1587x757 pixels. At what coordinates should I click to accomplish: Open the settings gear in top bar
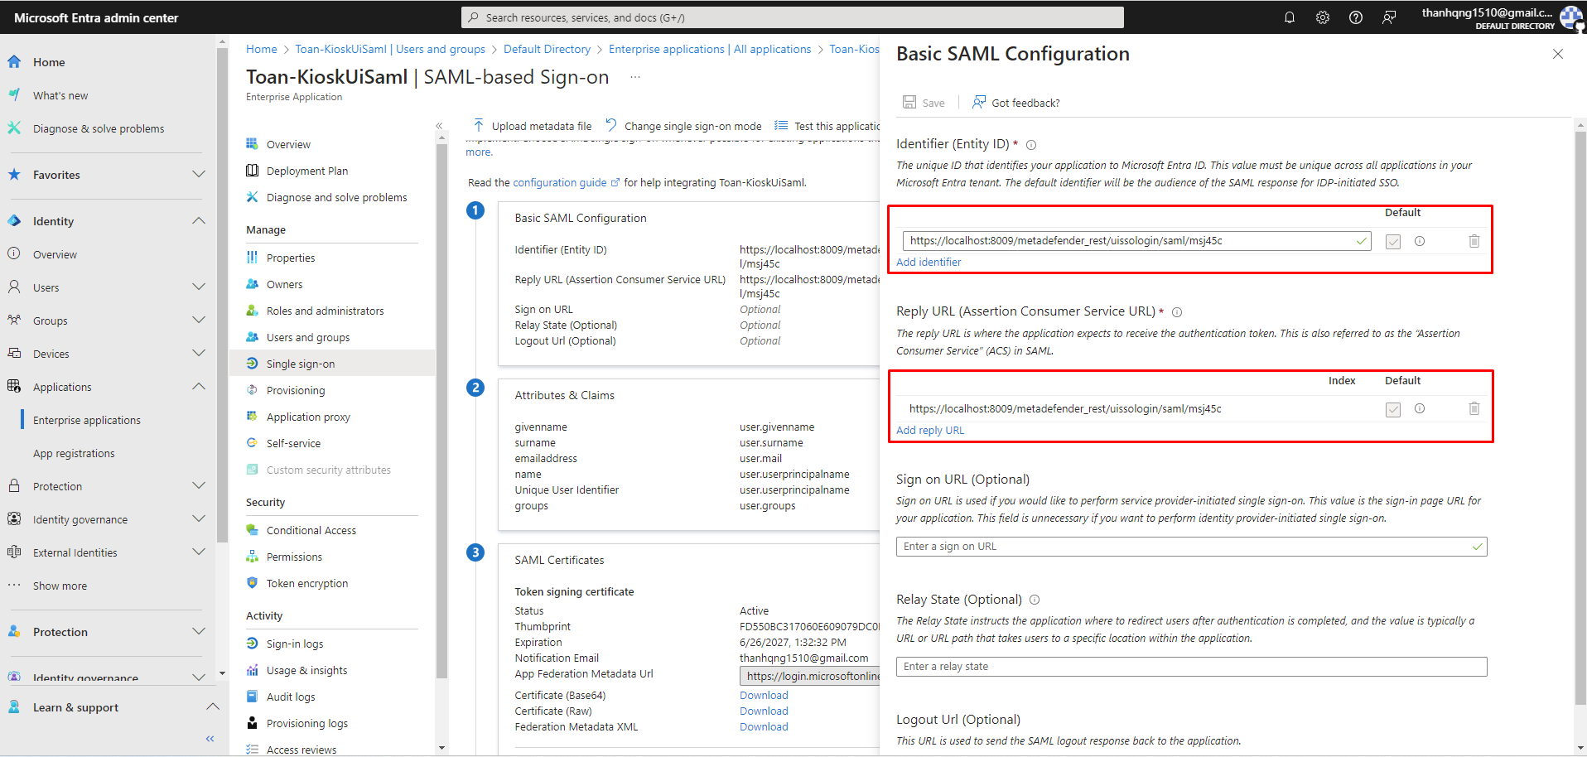[1323, 17]
